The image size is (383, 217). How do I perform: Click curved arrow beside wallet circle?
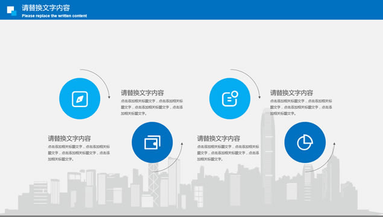pyautogui.click(x=168, y=157)
